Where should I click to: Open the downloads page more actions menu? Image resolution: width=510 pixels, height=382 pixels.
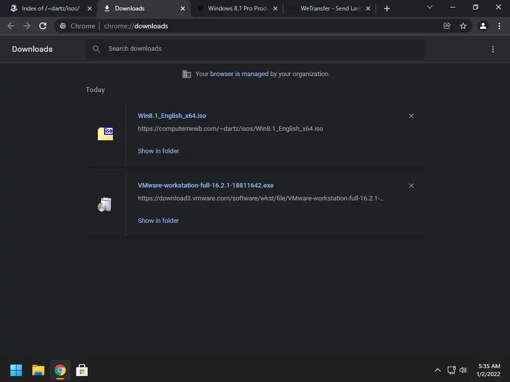pos(493,49)
